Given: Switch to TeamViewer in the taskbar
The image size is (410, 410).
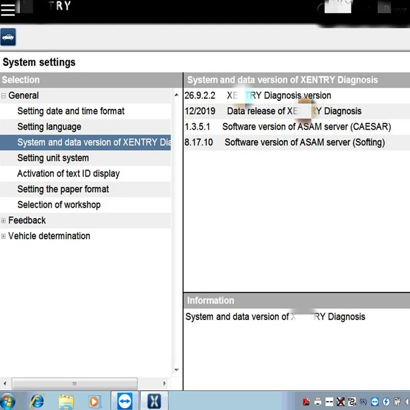Looking at the screenshot, I should pyautogui.click(x=125, y=400).
